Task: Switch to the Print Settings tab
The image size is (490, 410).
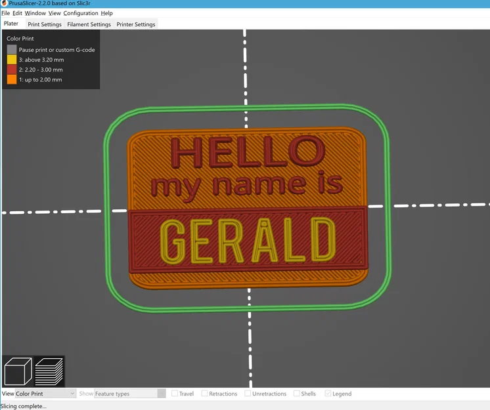Action: click(45, 24)
